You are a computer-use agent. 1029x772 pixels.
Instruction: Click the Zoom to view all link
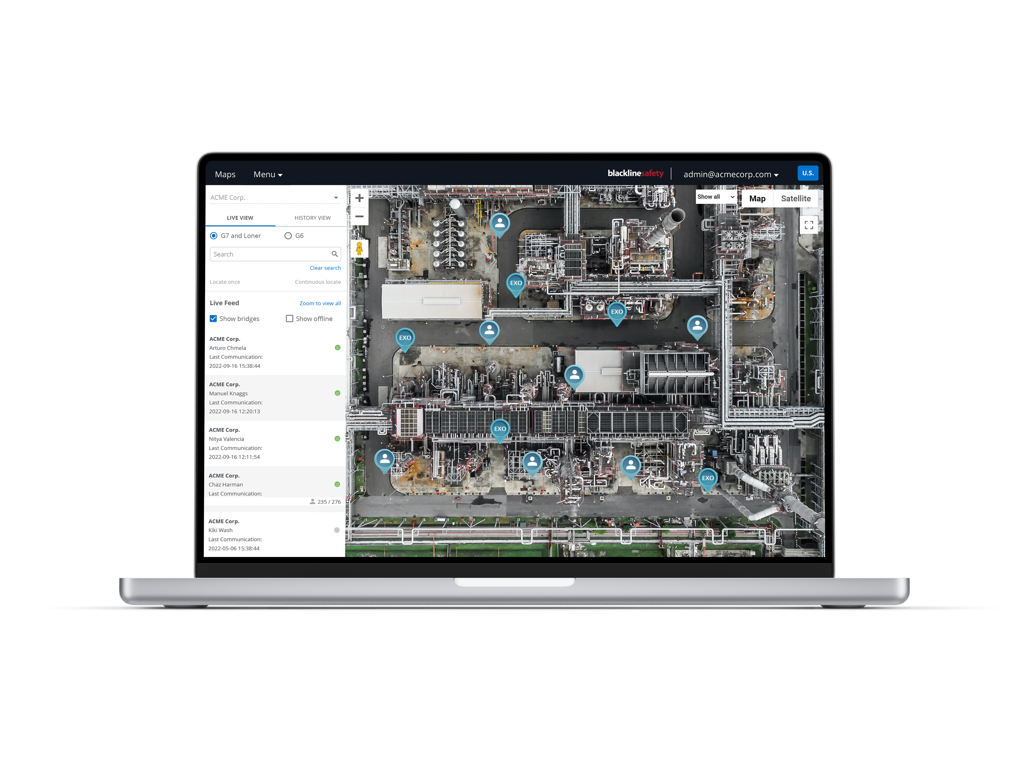pos(320,303)
